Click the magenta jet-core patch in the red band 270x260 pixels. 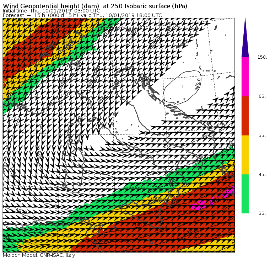point(199,205)
